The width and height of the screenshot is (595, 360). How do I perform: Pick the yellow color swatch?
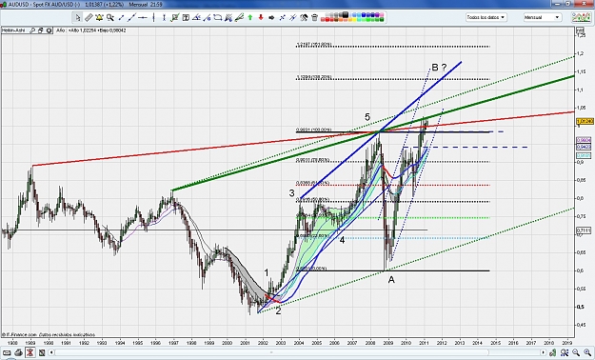(354, 19)
